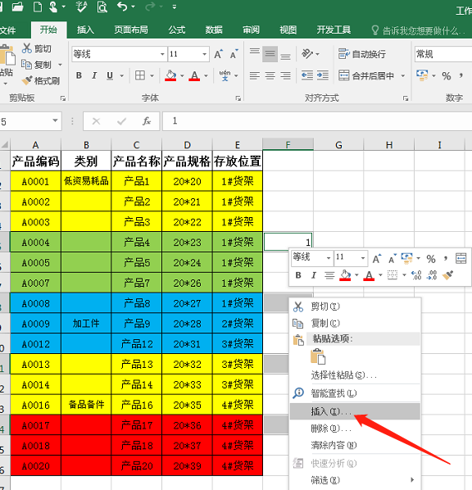Decrease indent in alignment group
Viewport: 472px width, 490px height.
(307, 75)
